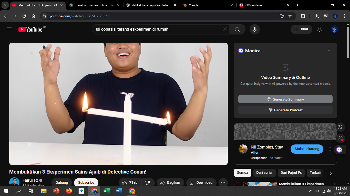
Task: Open YouTube notifications bell
Action: pyautogui.click(x=319, y=29)
